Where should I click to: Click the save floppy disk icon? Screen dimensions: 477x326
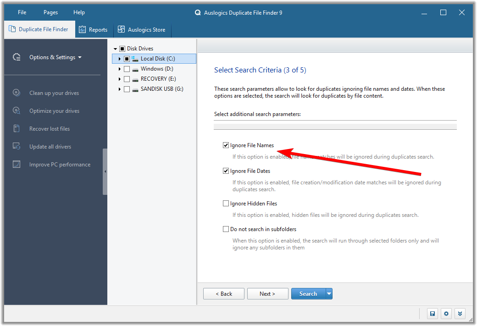(432, 314)
